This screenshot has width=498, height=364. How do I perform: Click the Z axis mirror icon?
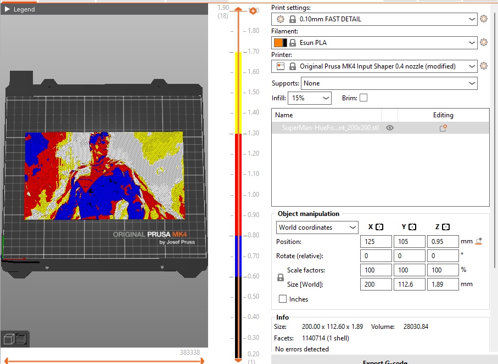coord(446,227)
